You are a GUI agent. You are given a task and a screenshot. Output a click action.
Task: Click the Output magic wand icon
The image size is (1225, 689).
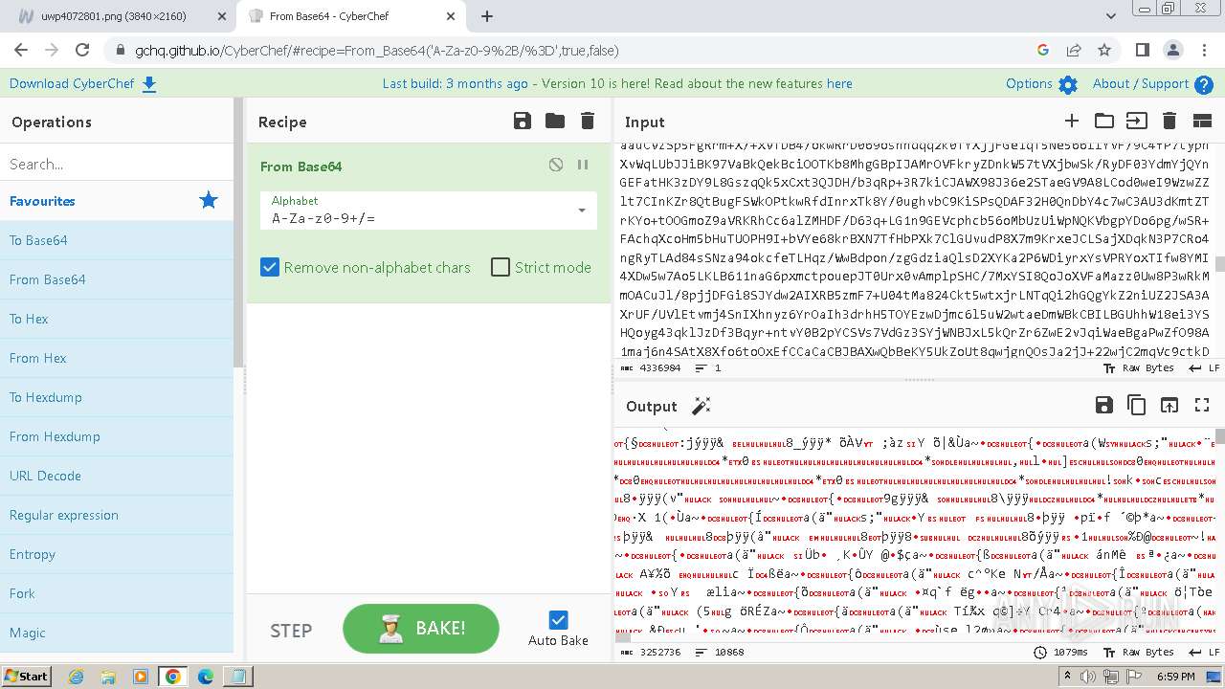click(702, 406)
